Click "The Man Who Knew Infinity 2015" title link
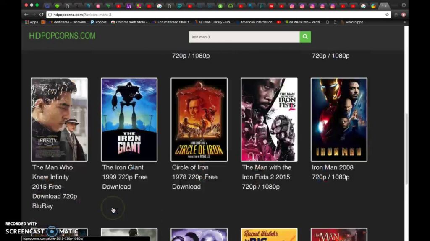Viewport: 430px width, 241px height. (55, 187)
